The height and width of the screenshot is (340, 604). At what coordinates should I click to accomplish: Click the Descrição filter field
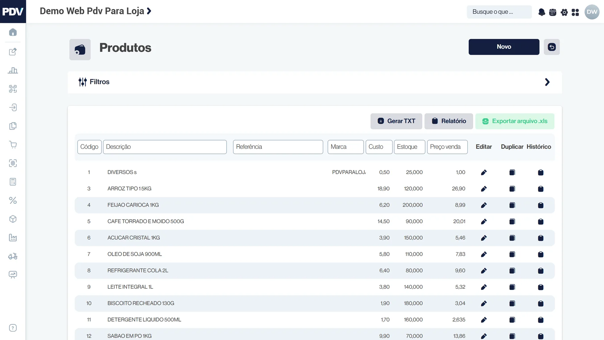pyautogui.click(x=165, y=147)
